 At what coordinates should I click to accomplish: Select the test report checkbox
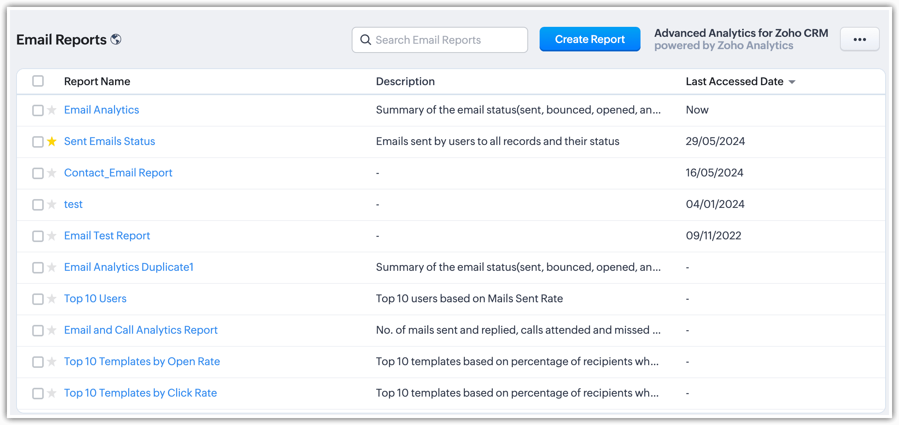coord(38,204)
